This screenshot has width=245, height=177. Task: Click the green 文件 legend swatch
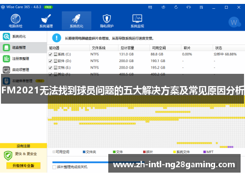click(x=114, y=152)
